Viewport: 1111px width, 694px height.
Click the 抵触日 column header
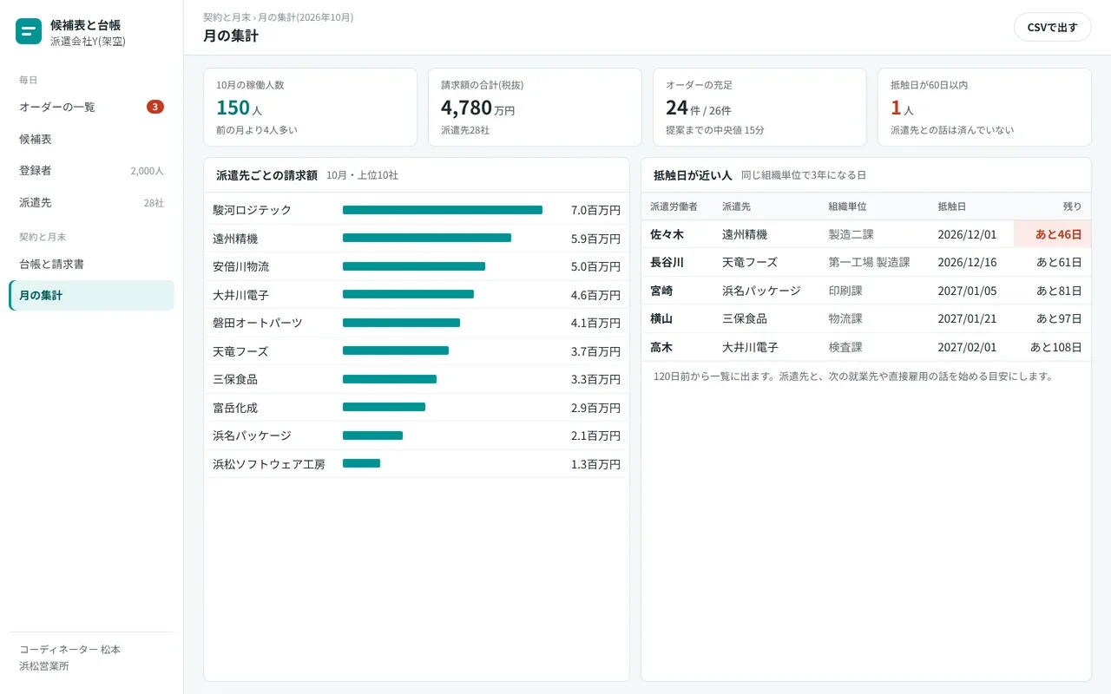[952, 206]
